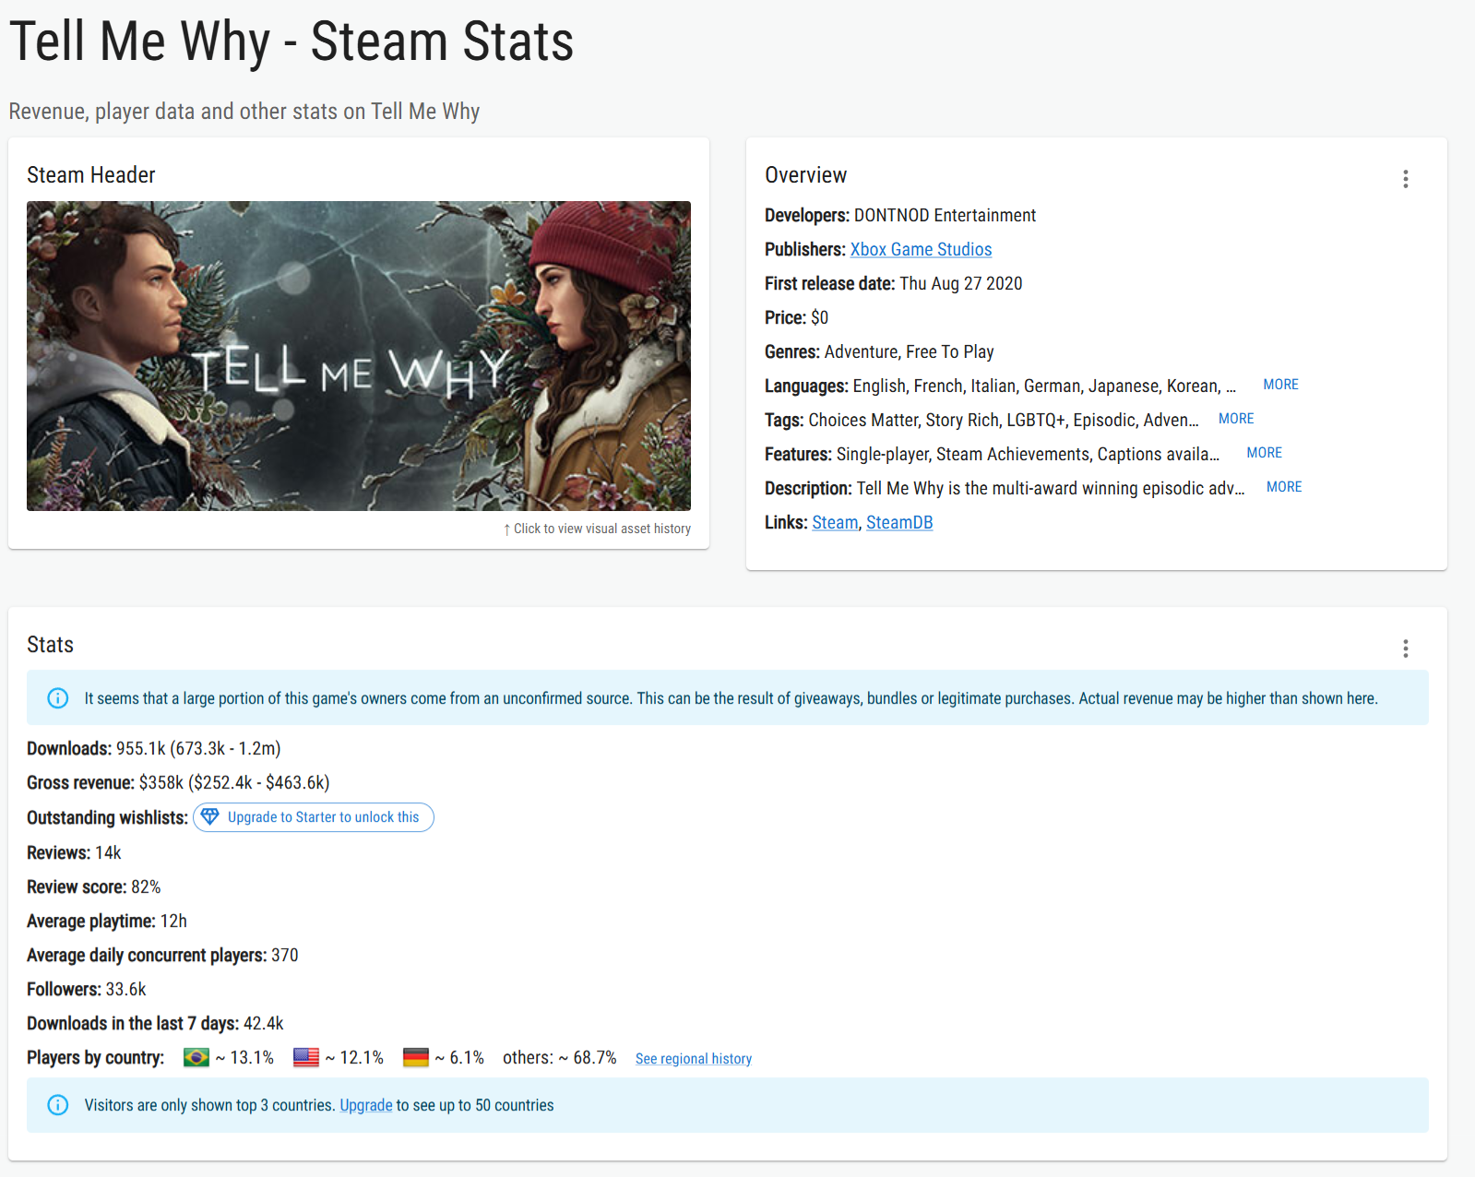Click the Review score 82%

(146, 887)
